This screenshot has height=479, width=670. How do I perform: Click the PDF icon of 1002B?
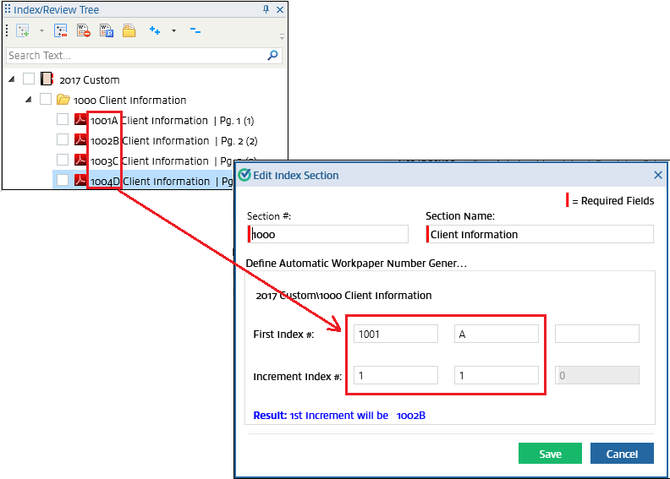pos(80,139)
